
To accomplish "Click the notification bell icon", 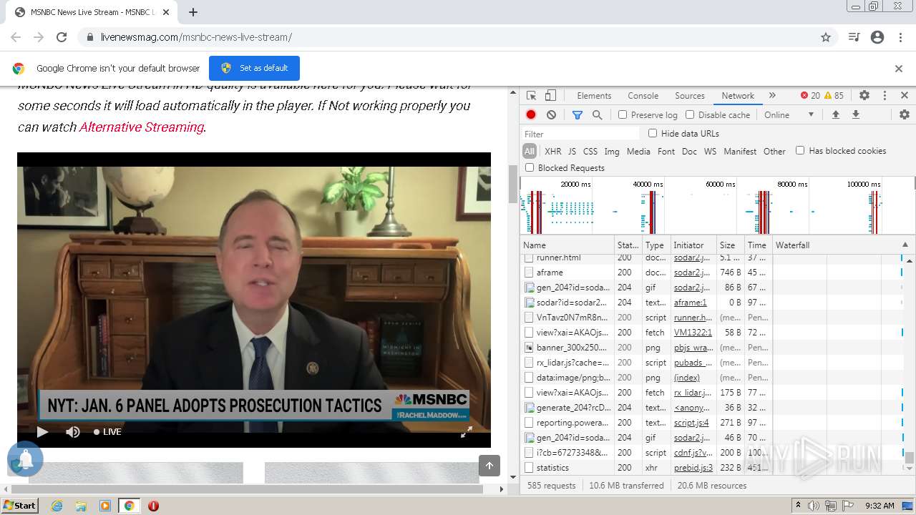I will tap(25, 459).
